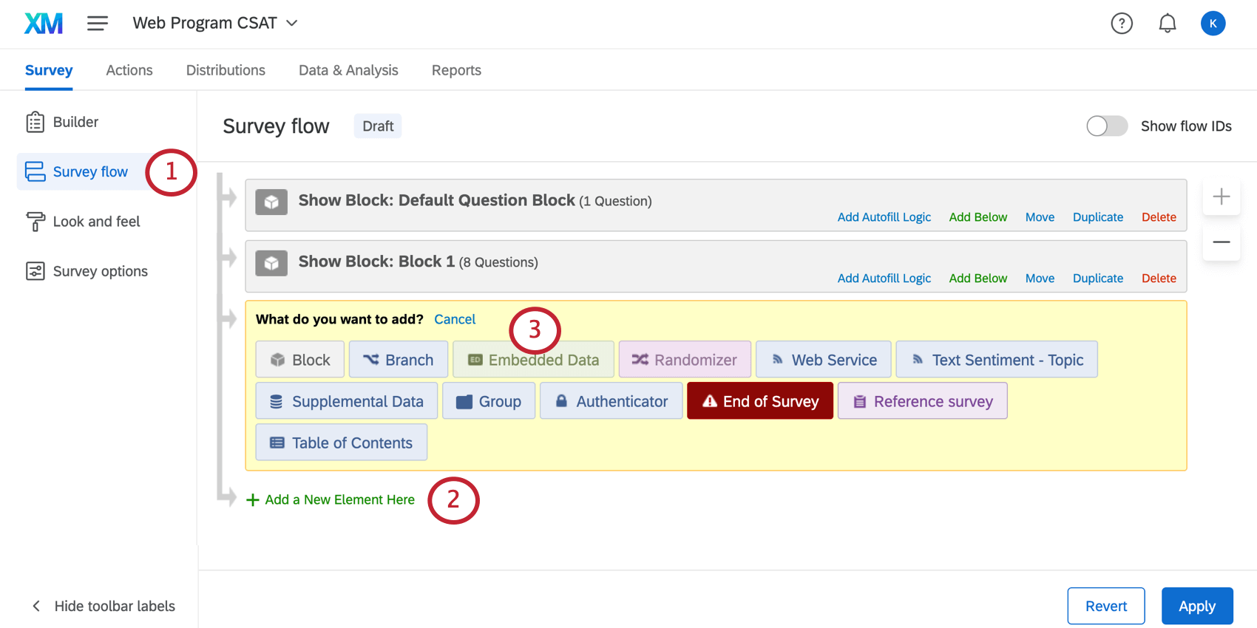
Task: Click the XM logo icon
Action: (x=44, y=24)
